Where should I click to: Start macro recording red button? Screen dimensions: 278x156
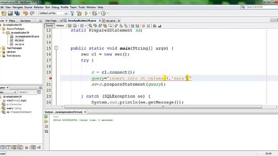pyautogui.click(x=143, y=26)
